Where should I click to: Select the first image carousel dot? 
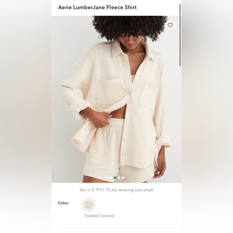pos(107,178)
